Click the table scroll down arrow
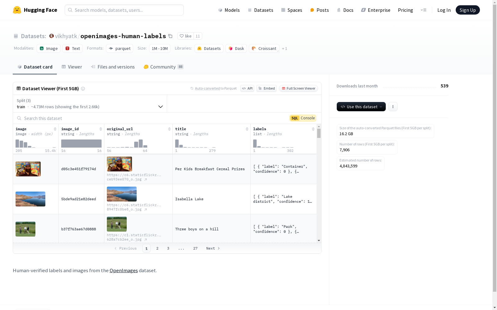497x310 pixels. pos(319,241)
